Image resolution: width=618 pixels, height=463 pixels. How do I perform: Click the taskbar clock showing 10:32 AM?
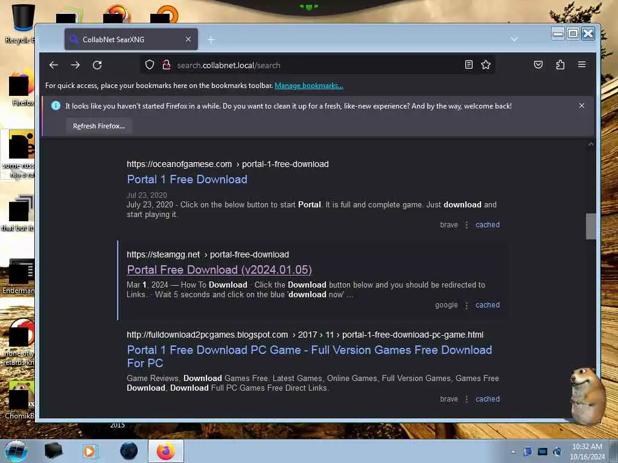click(587, 452)
